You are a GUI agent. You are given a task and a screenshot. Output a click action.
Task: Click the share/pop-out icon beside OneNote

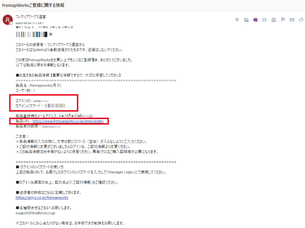tap(265, 20)
